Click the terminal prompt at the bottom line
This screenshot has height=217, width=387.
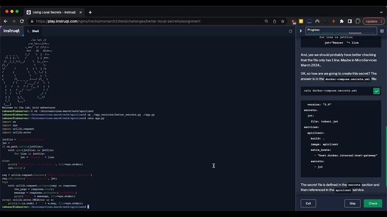(45, 207)
